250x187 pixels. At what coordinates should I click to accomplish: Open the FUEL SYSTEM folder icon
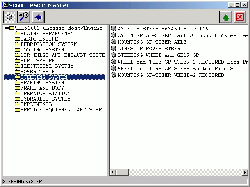[17, 61]
